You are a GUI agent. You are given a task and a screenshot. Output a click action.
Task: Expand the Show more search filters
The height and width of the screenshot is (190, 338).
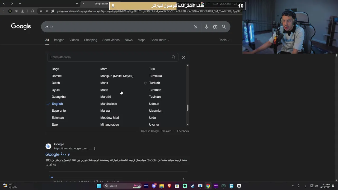160,40
